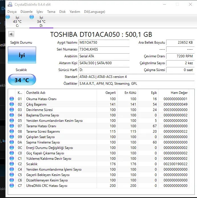This screenshot has width=197, height=198.
Task: Click threshold value 67 in Tarama Hatası row
Action: click(155, 126)
